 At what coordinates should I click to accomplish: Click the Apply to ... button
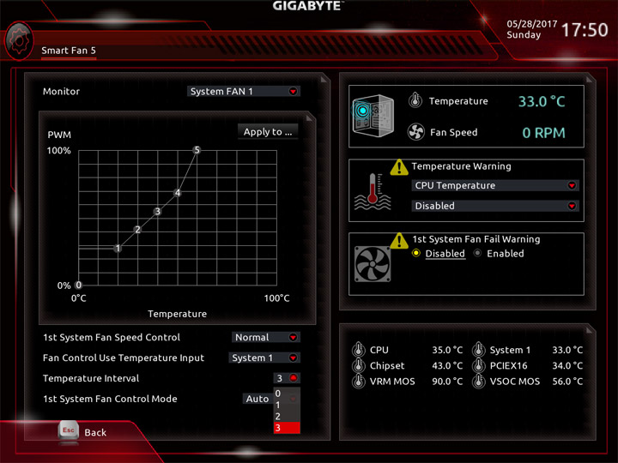[268, 132]
